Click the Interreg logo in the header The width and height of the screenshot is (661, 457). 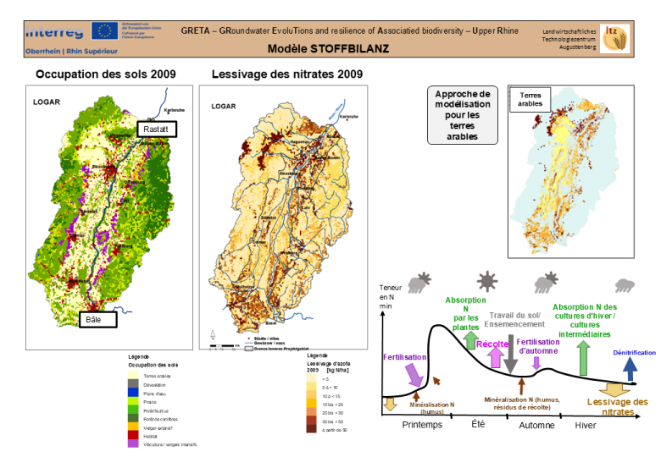click(x=55, y=32)
